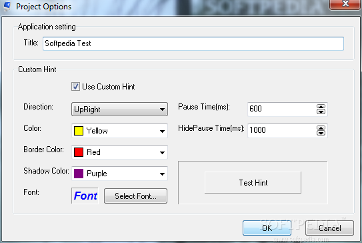Click the Direction: label
The height and width of the screenshot is (243, 362).
(38, 107)
